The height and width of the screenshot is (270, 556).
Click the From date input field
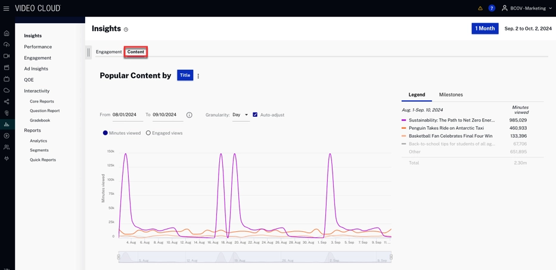[127, 114]
